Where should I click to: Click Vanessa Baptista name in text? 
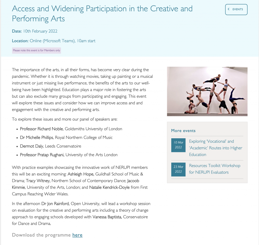[x=107, y=217]
